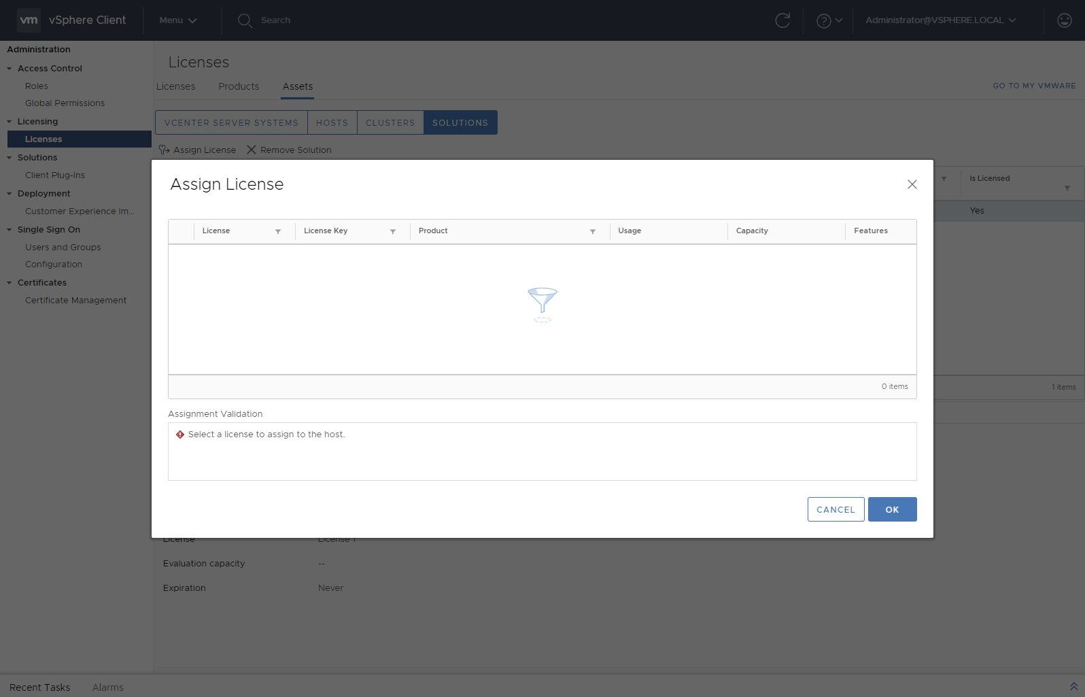Select Certificate Management in sidebar
The image size is (1085, 697).
coord(75,300)
